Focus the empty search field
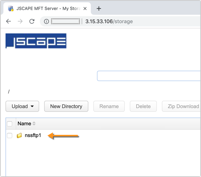This screenshot has height=177, width=201. pyautogui.click(x=149, y=76)
